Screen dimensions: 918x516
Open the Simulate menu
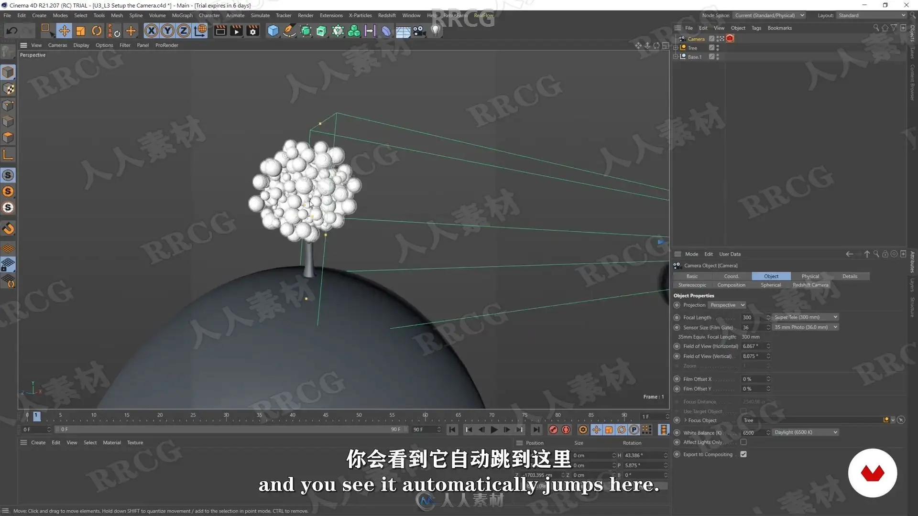tap(260, 15)
